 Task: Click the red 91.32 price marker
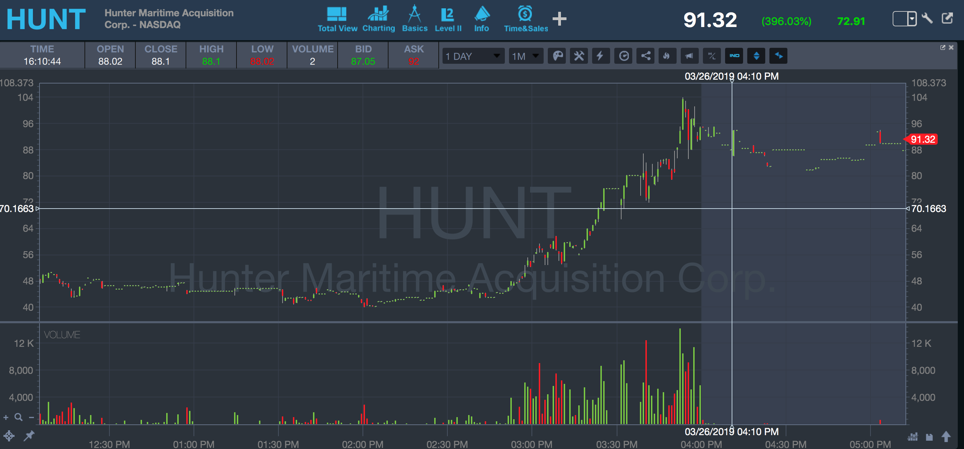coord(922,139)
